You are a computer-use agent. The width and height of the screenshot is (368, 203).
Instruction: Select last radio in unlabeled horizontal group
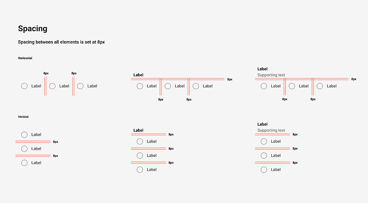pos(80,86)
